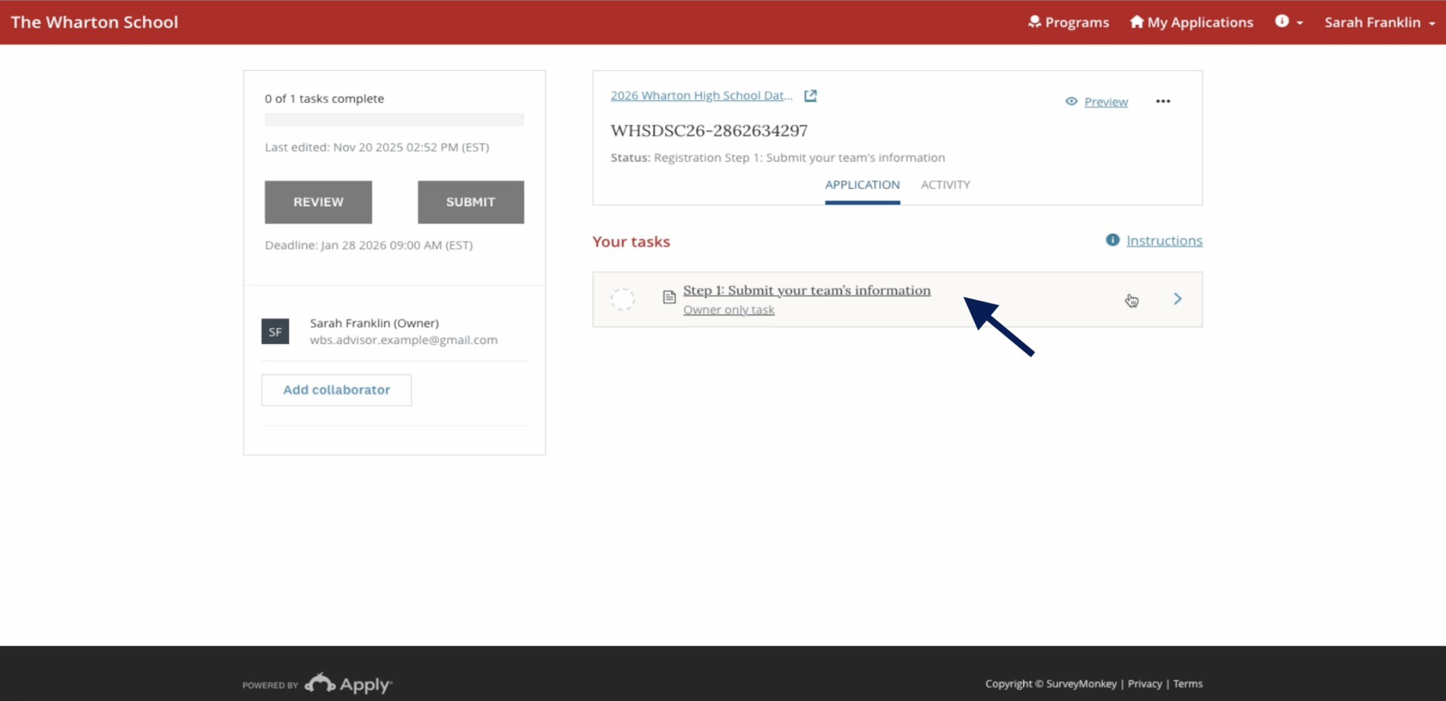Viewport: 1446px width, 701px height.
Task: Click the external link icon beside program title
Action: 811,95
